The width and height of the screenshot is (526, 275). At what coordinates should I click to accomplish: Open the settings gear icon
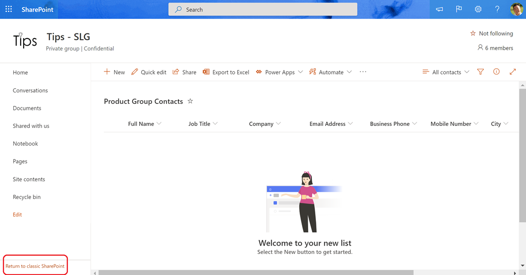click(478, 9)
